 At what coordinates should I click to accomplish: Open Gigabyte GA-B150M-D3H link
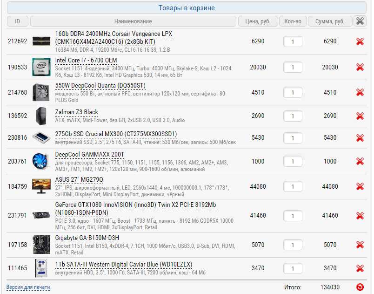click(87, 238)
